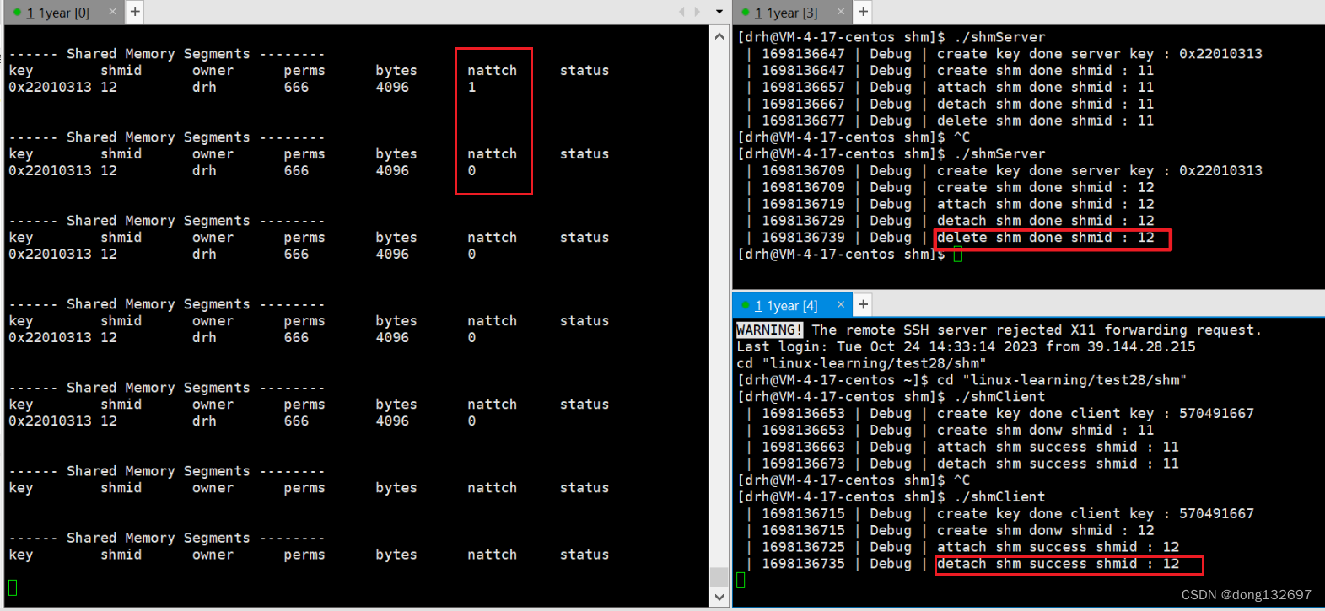This screenshot has width=1325, height=611.
Task: Open the tab list dropdown arrow
Action: click(x=719, y=12)
